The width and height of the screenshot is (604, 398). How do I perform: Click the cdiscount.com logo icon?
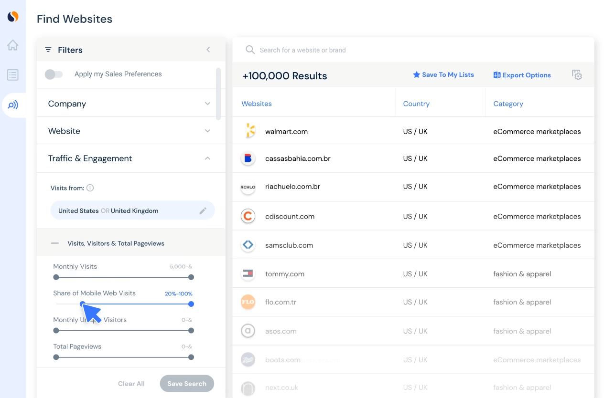(248, 216)
